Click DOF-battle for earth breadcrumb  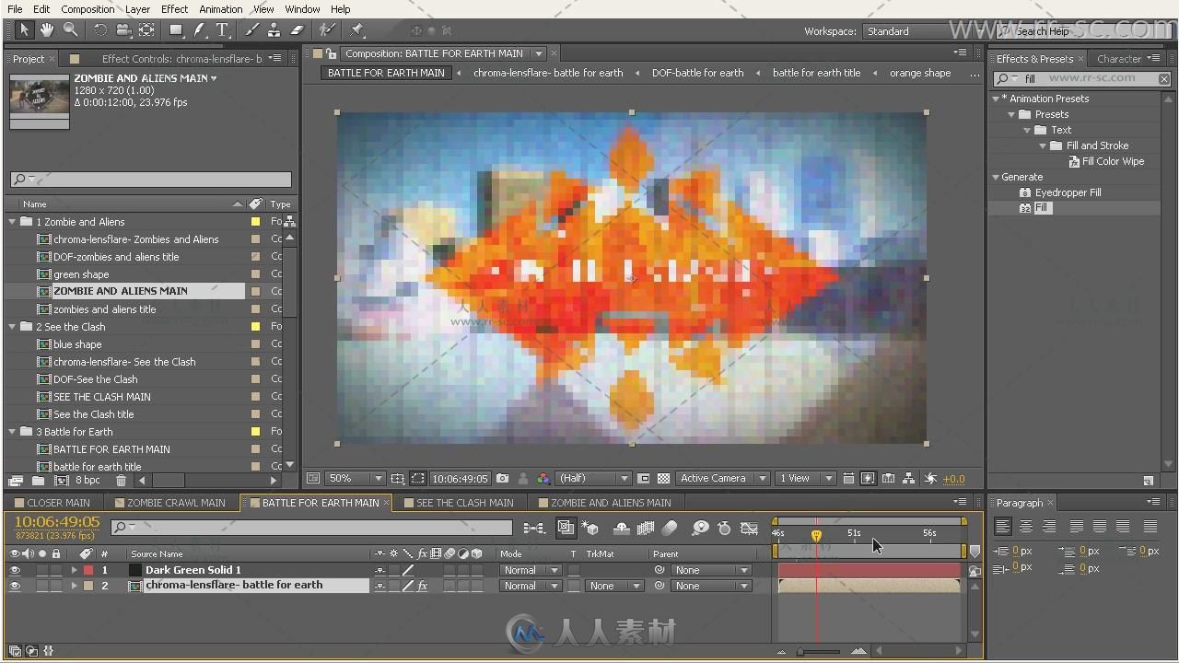[x=697, y=73]
